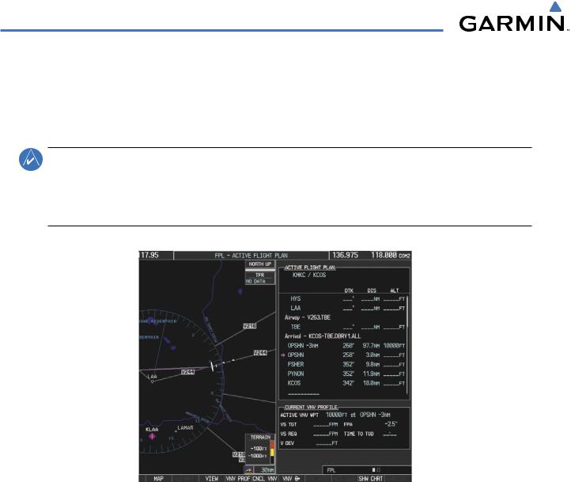Click the aircraft symbol on the map
This screenshot has width=571, height=482.
(x=212, y=366)
